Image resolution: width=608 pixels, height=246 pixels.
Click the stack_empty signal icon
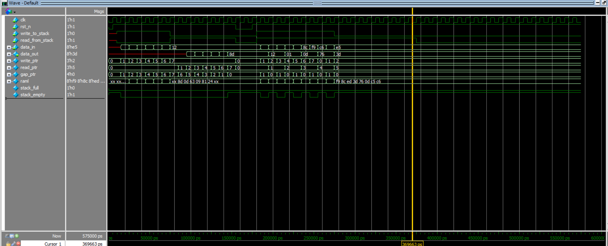pos(15,95)
